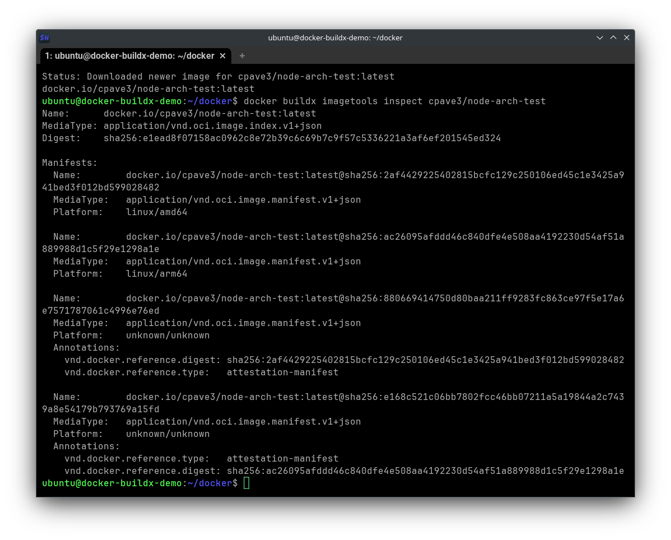Image resolution: width=671 pixels, height=540 pixels.
Task: Click the image.index.v1+json MediaType value
Action: [212, 125]
